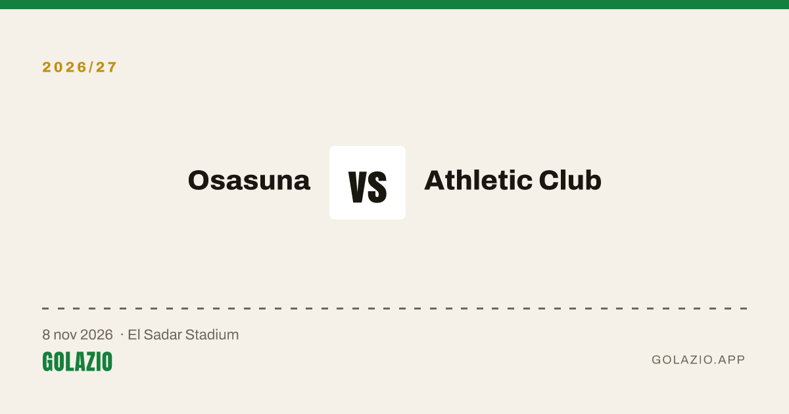
Task: Open the GOLAZIO.APP link
Action: [x=698, y=359]
